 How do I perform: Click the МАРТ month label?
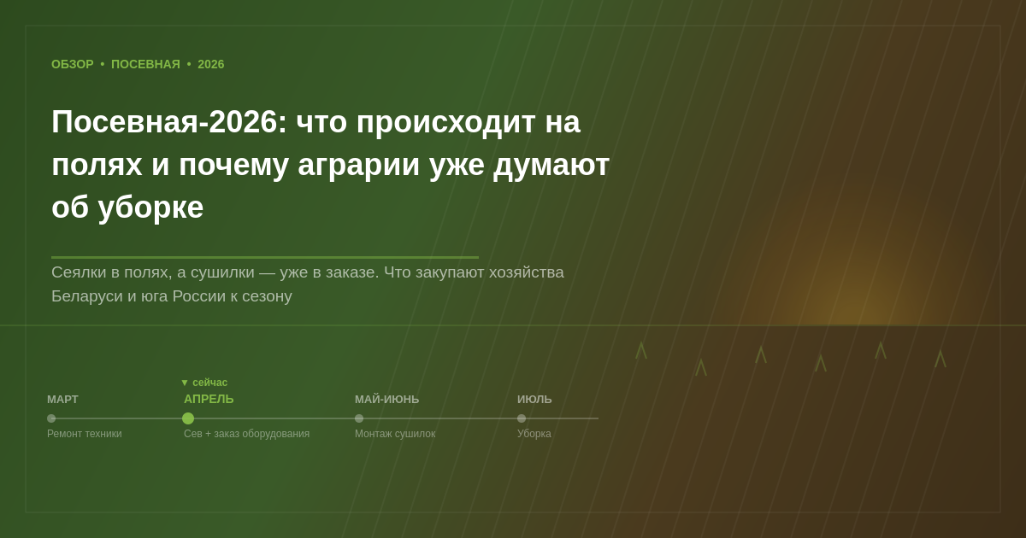pos(62,399)
